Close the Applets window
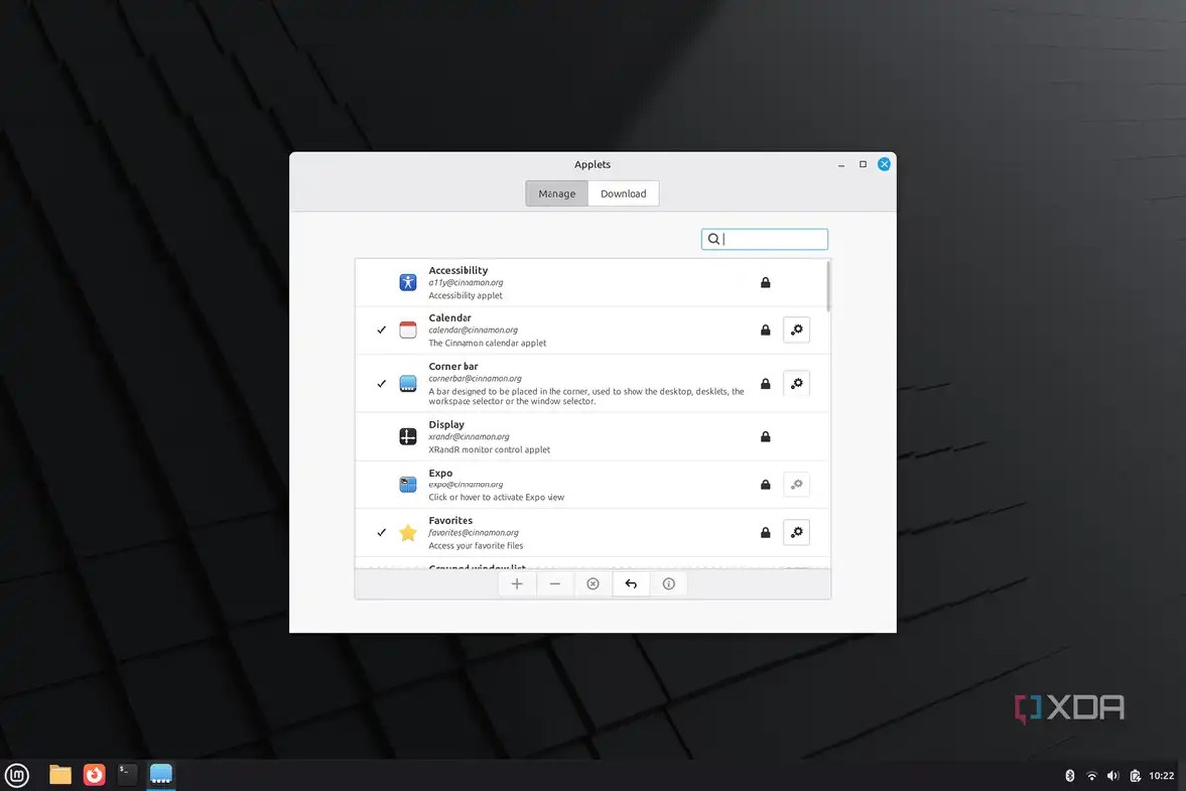Screen dimensions: 1186x791 pyautogui.click(x=885, y=164)
